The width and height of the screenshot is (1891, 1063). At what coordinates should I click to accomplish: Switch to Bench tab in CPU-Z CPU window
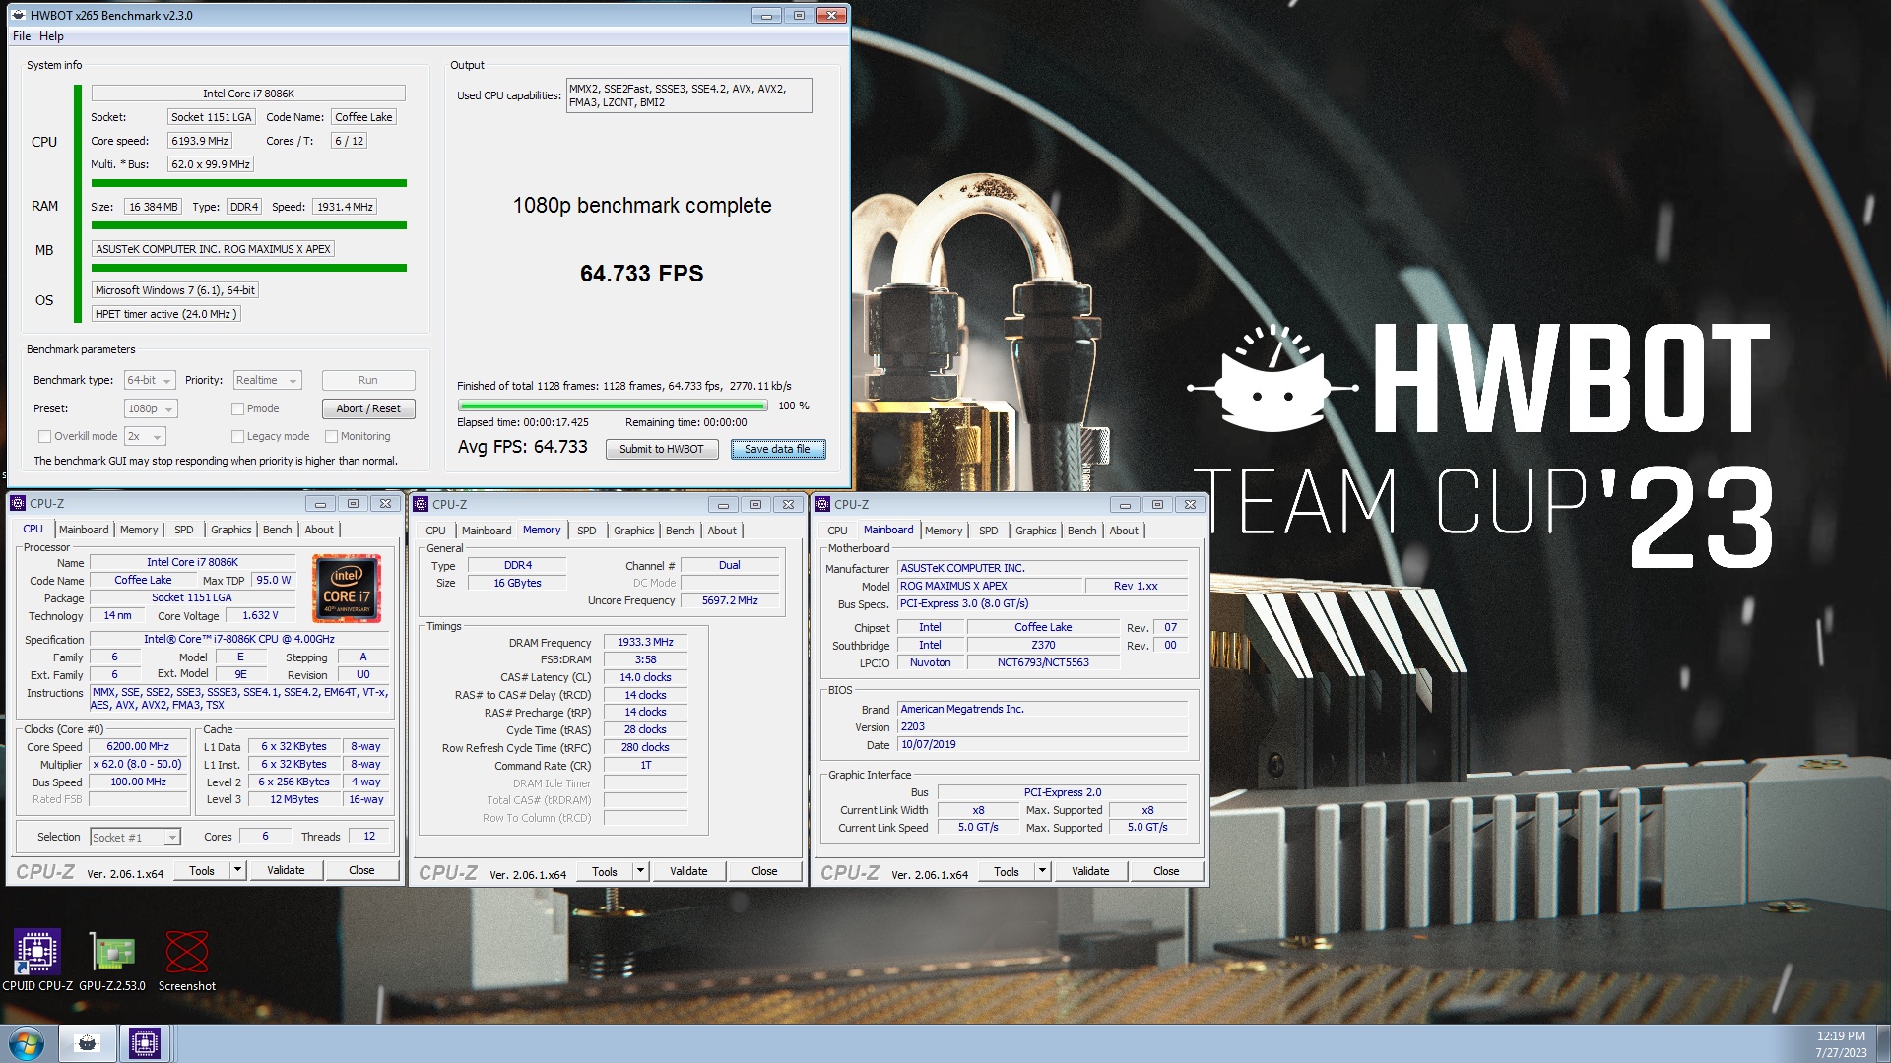[278, 530]
